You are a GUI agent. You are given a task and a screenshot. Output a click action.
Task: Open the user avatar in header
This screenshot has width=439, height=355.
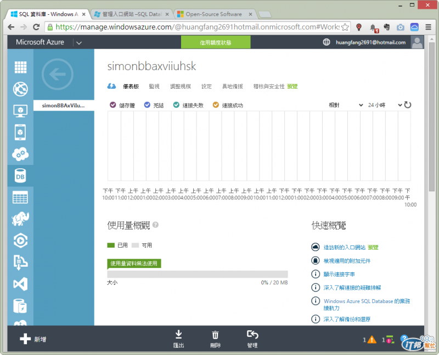tap(417, 42)
